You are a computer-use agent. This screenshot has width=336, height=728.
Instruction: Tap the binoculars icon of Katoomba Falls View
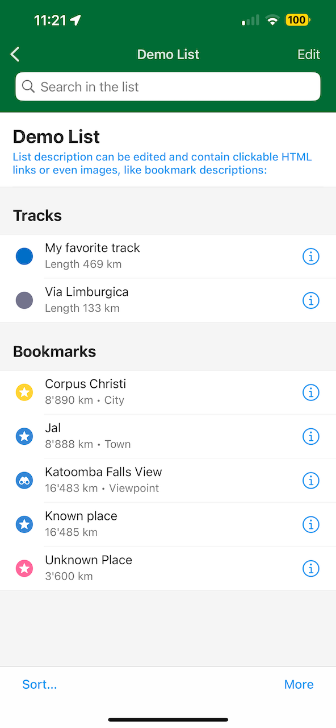pyautogui.click(x=24, y=481)
